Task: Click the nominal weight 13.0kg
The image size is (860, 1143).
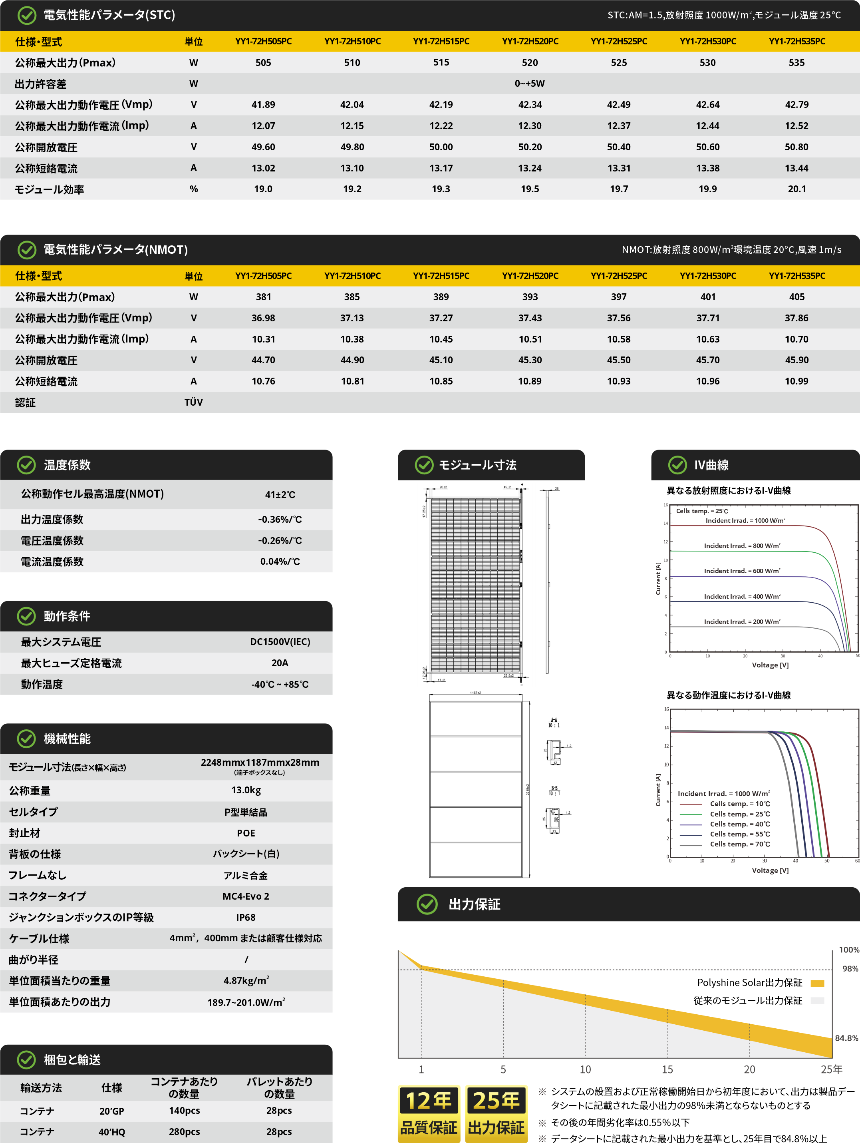Action: [x=246, y=790]
